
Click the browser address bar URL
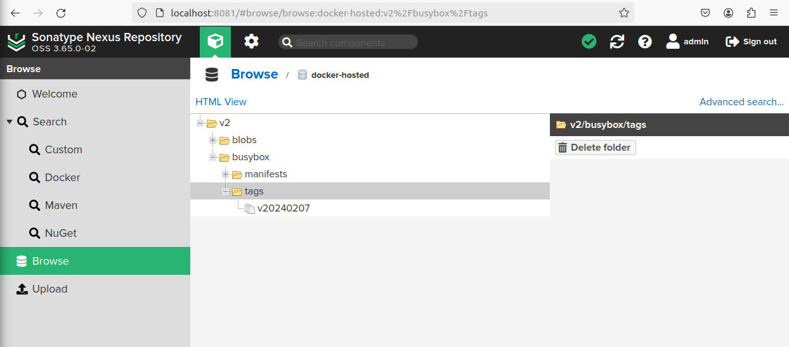coord(329,13)
